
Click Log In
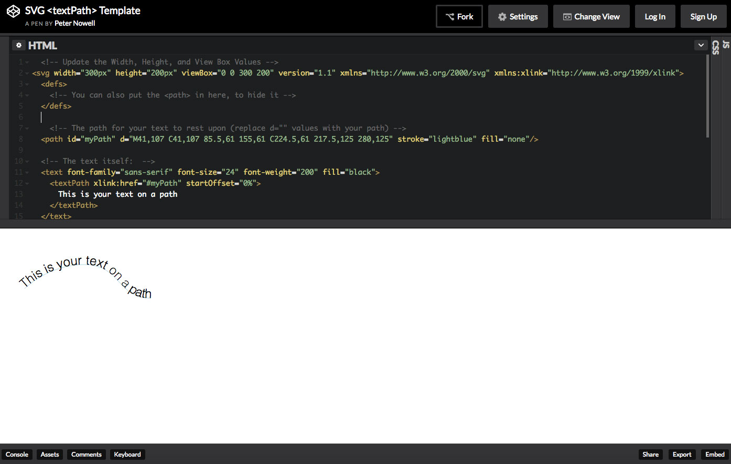[x=655, y=17]
